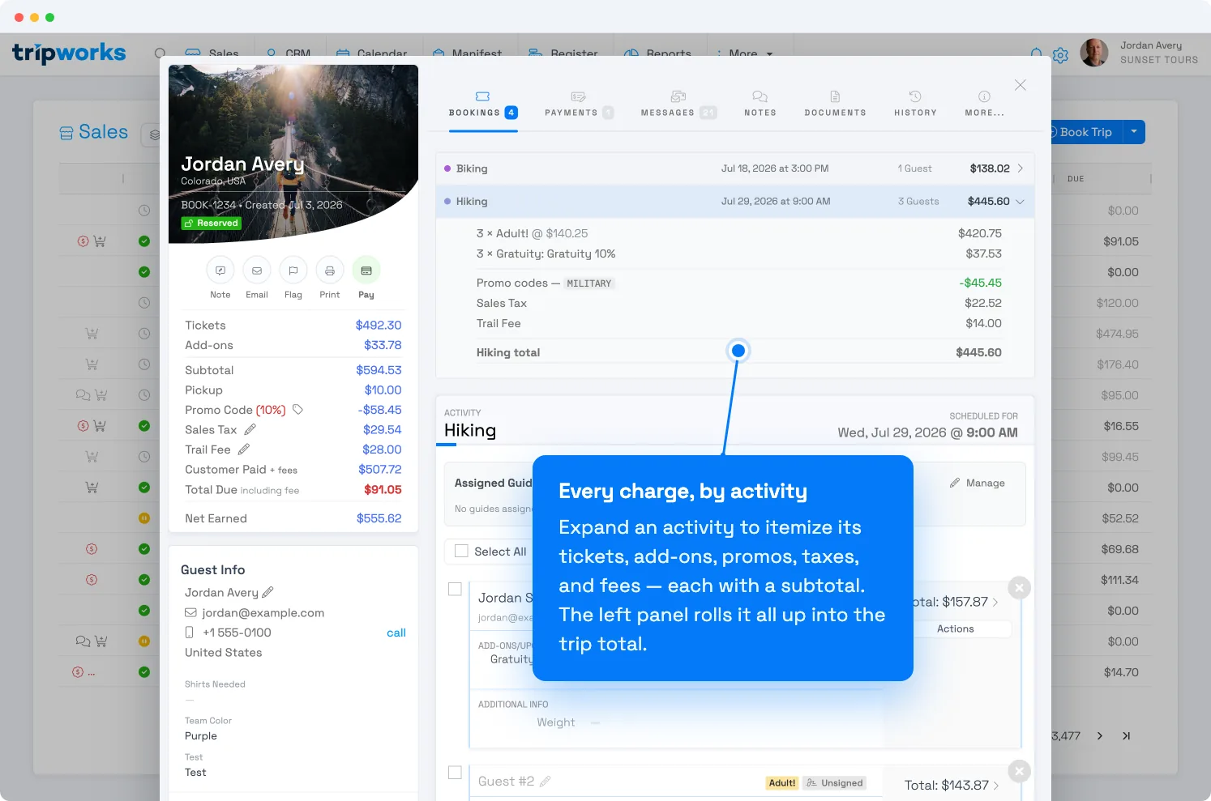Click the call link next to phone number
This screenshot has width=1211, height=801.
(x=396, y=633)
